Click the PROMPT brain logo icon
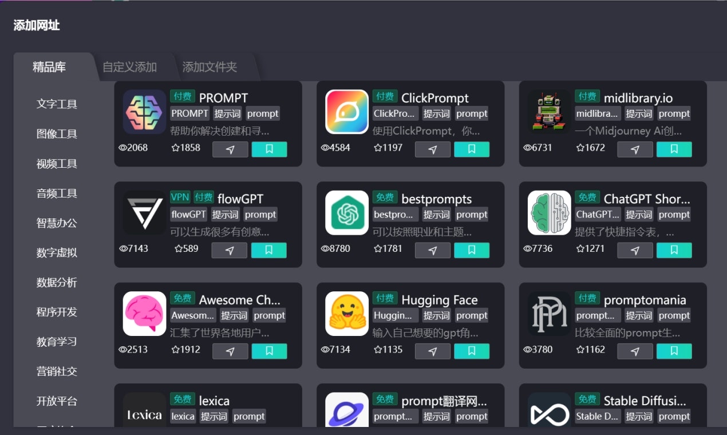The width and height of the screenshot is (727, 435). (x=145, y=112)
